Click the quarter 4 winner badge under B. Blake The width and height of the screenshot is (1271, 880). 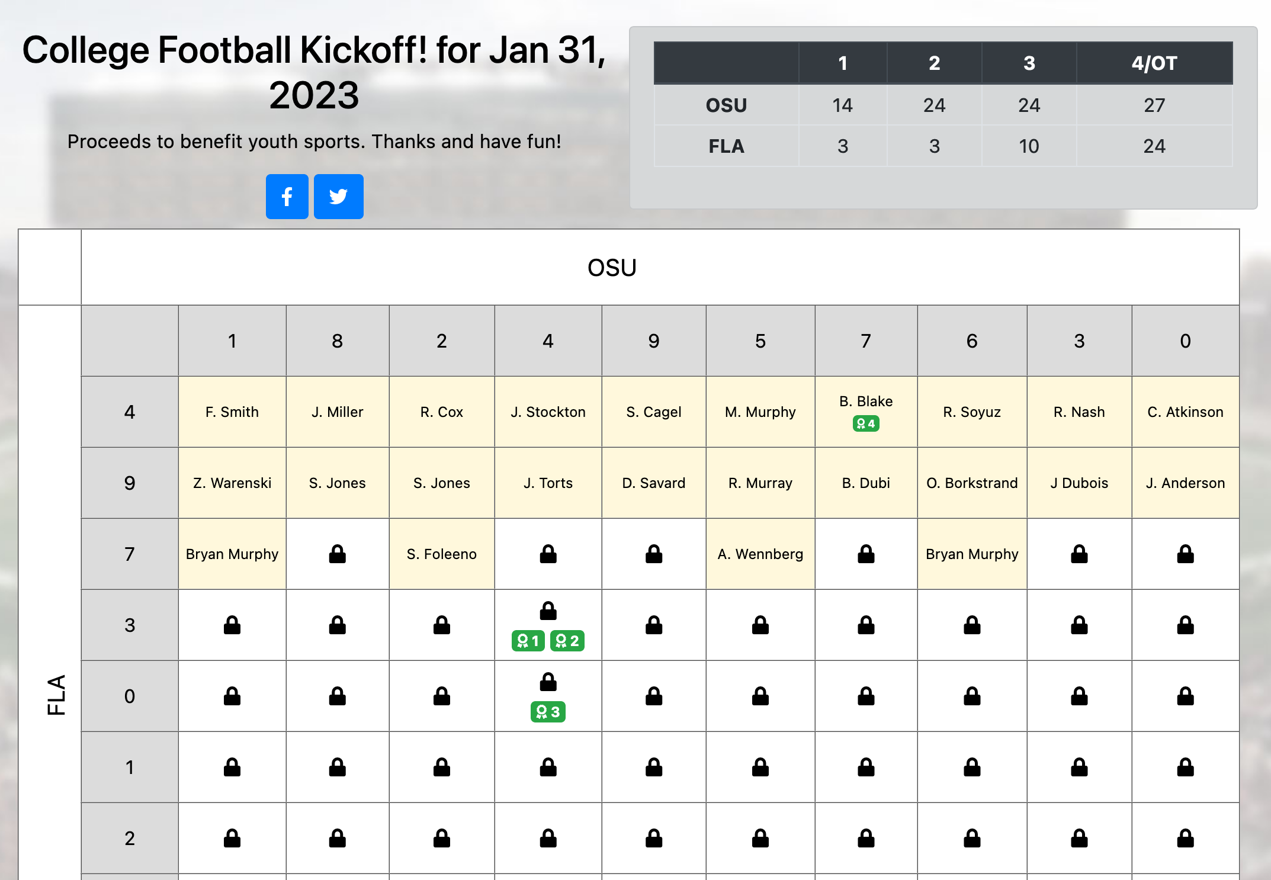[866, 424]
